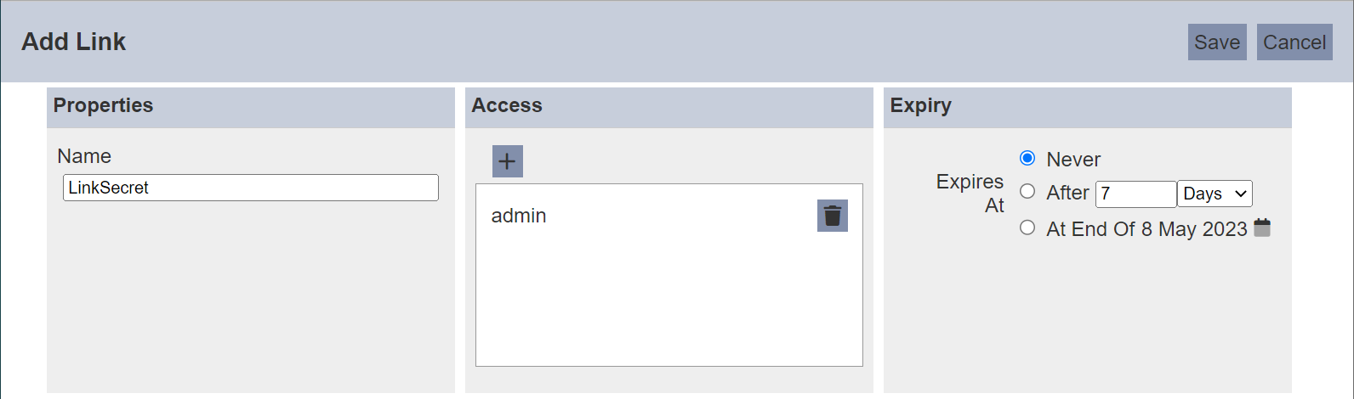
Task: Click the Access panel header
Action: (x=669, y=106)
